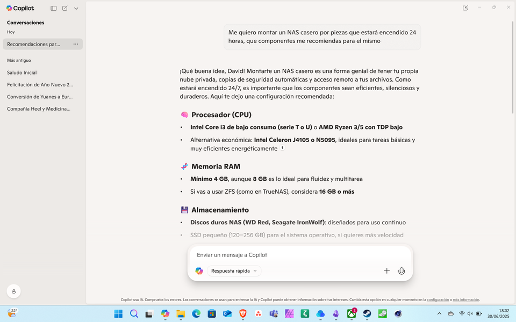Click the Copilot icon in the message box

pyautogui.click(x=199, y=270)
